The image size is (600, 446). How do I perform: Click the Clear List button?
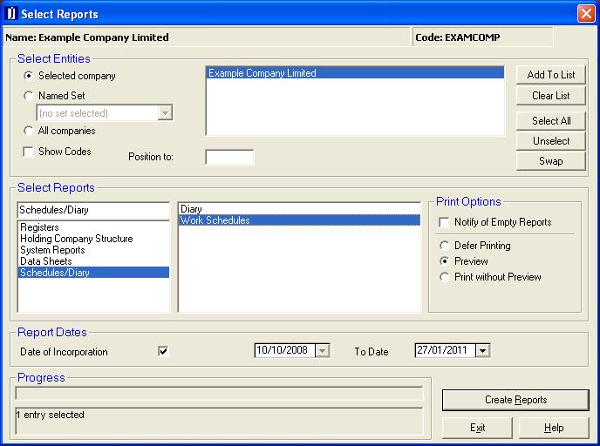pos(550,96)
